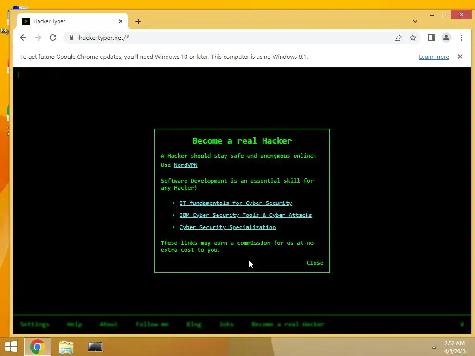Open IT fundamentals for Cyber Security
475x356 pixels.
[236, 203]
